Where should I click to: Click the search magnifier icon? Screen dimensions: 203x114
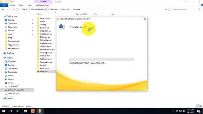click(200, 9)
